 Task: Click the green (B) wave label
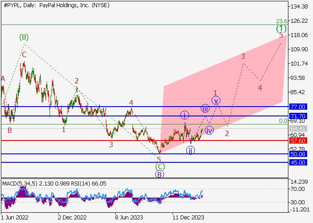pyautogui.click(x=24, y=37)
